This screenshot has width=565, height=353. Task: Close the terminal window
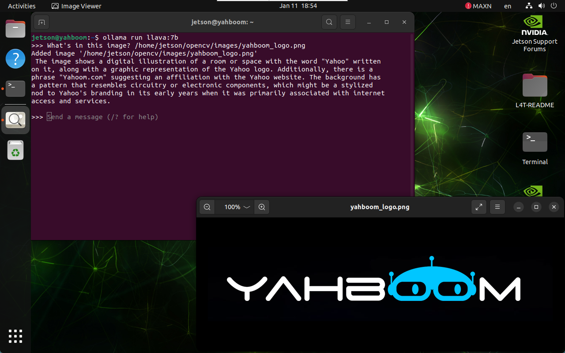[x=404, y=22]
